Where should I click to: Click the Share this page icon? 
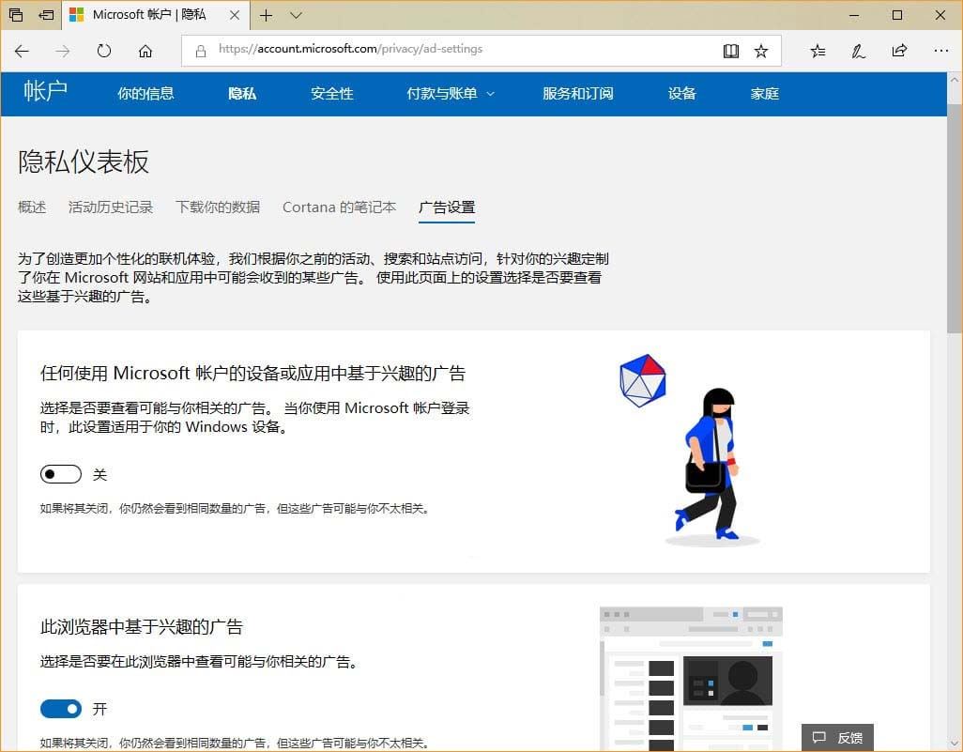(x=899, y=51)
